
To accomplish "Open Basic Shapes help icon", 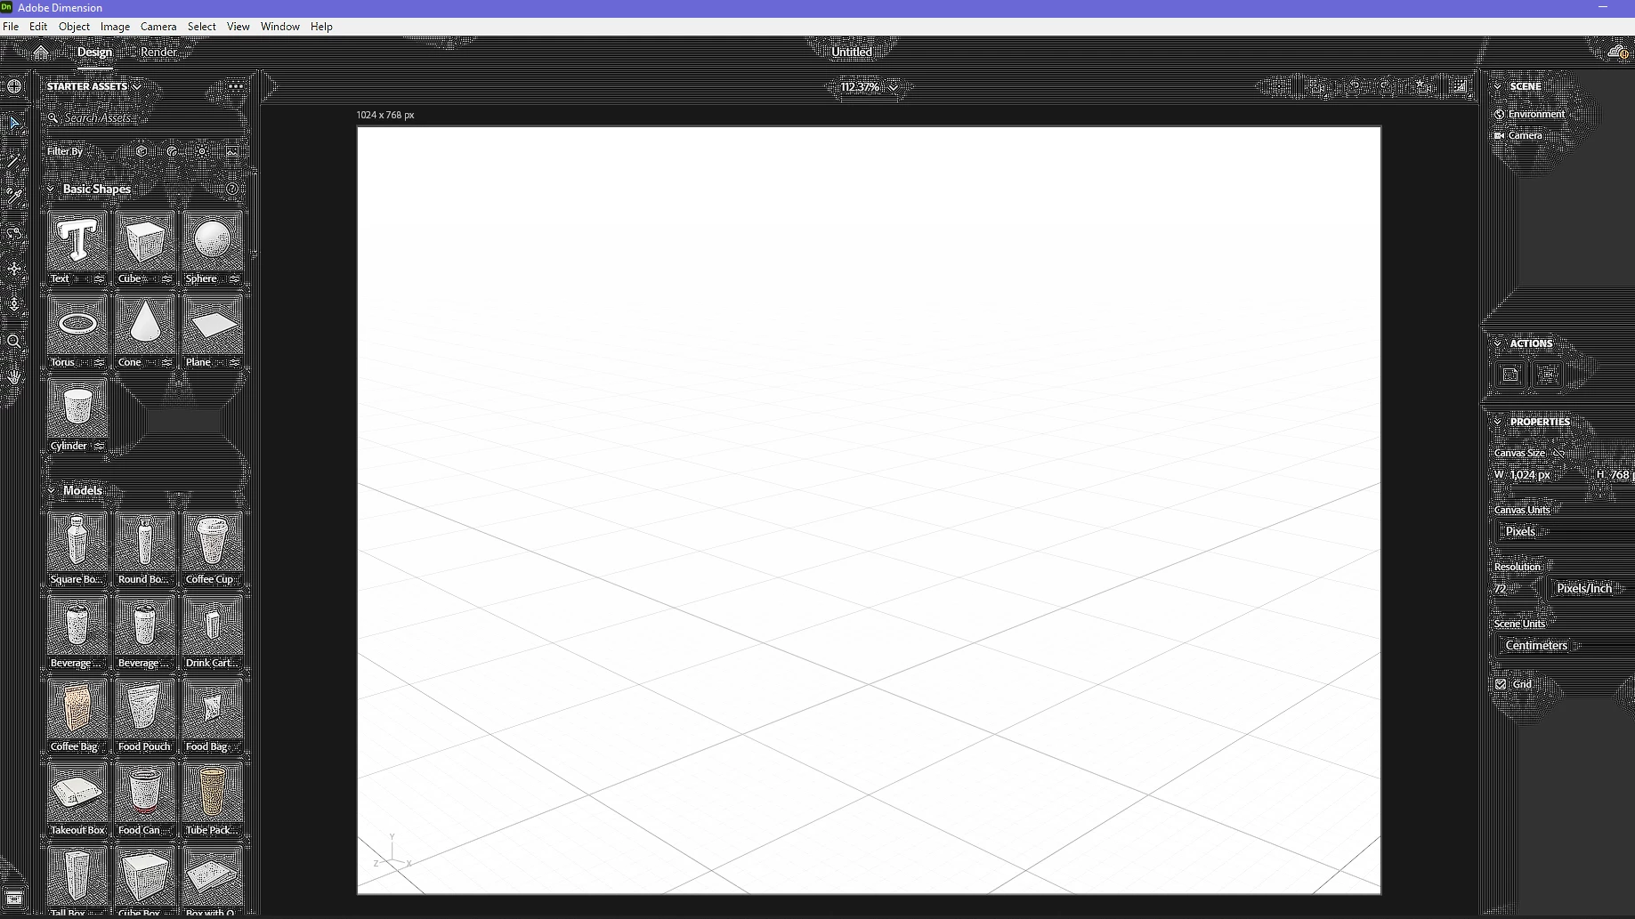I will [x=232, y=189].
